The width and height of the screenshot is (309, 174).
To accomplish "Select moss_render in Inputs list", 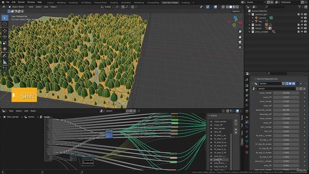I will pyautogui.click(x=220, y=121).
